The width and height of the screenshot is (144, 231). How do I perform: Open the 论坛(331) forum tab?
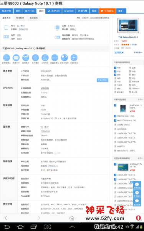click(x=69, y=11)
